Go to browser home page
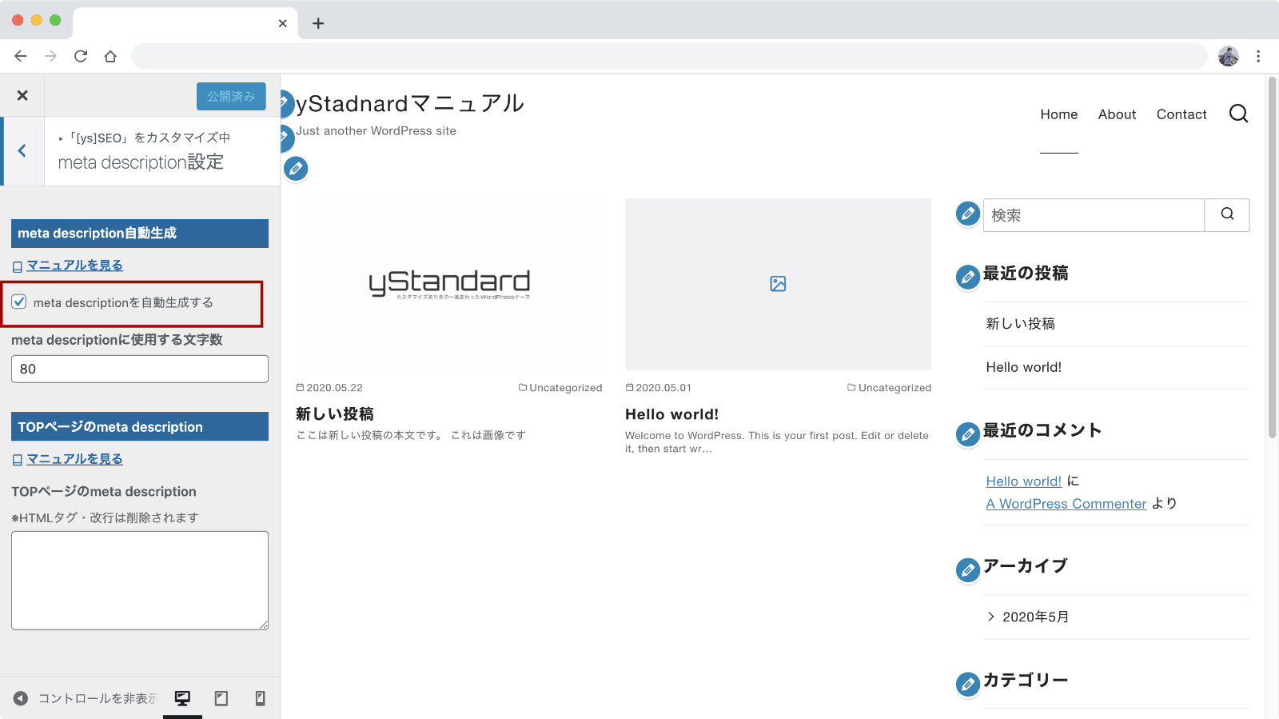This screenshot has width=1279, height=719. pos(110,56)
